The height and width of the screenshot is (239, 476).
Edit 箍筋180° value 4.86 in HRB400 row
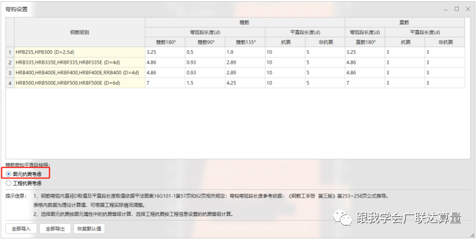coord(165,73)
